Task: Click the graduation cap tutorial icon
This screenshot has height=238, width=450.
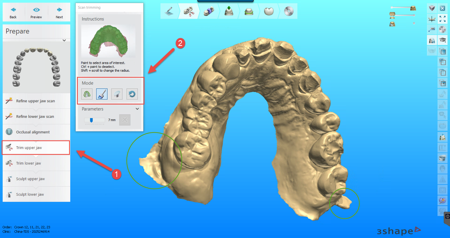Action: (442, 40)
